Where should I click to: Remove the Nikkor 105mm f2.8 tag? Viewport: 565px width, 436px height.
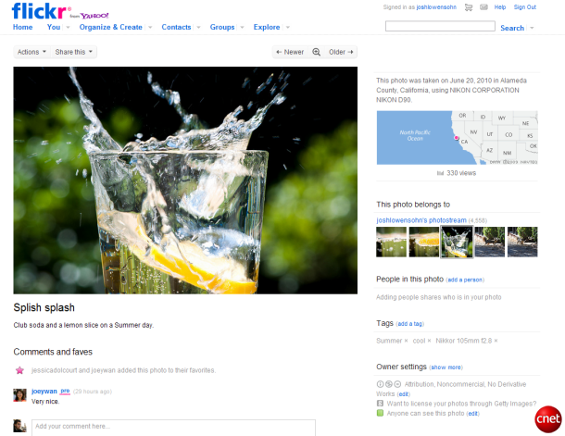pos(496,341)
